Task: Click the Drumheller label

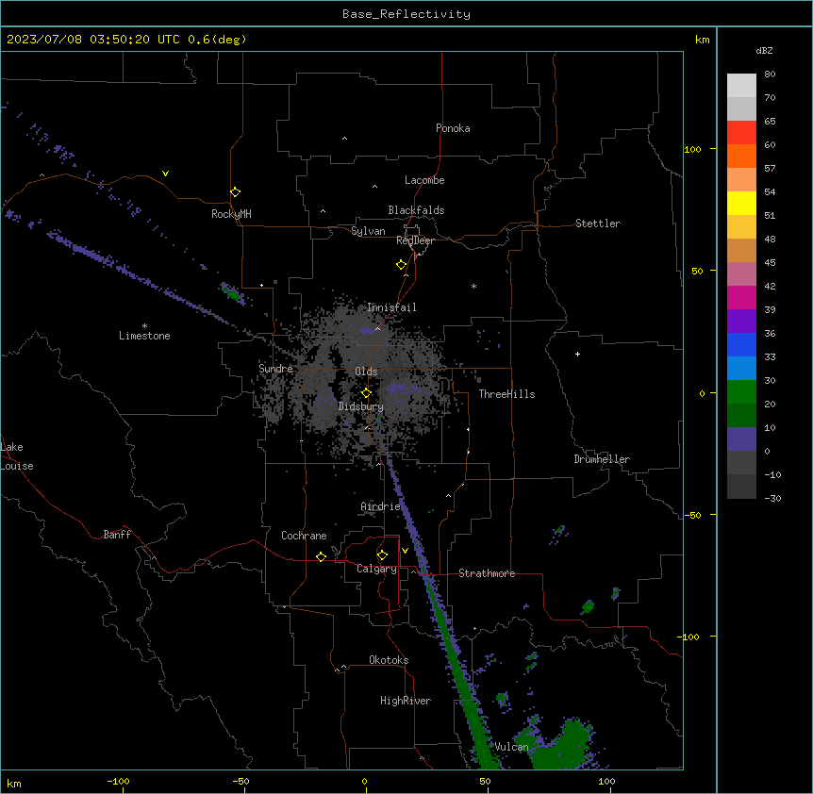Action: [602, 459]
